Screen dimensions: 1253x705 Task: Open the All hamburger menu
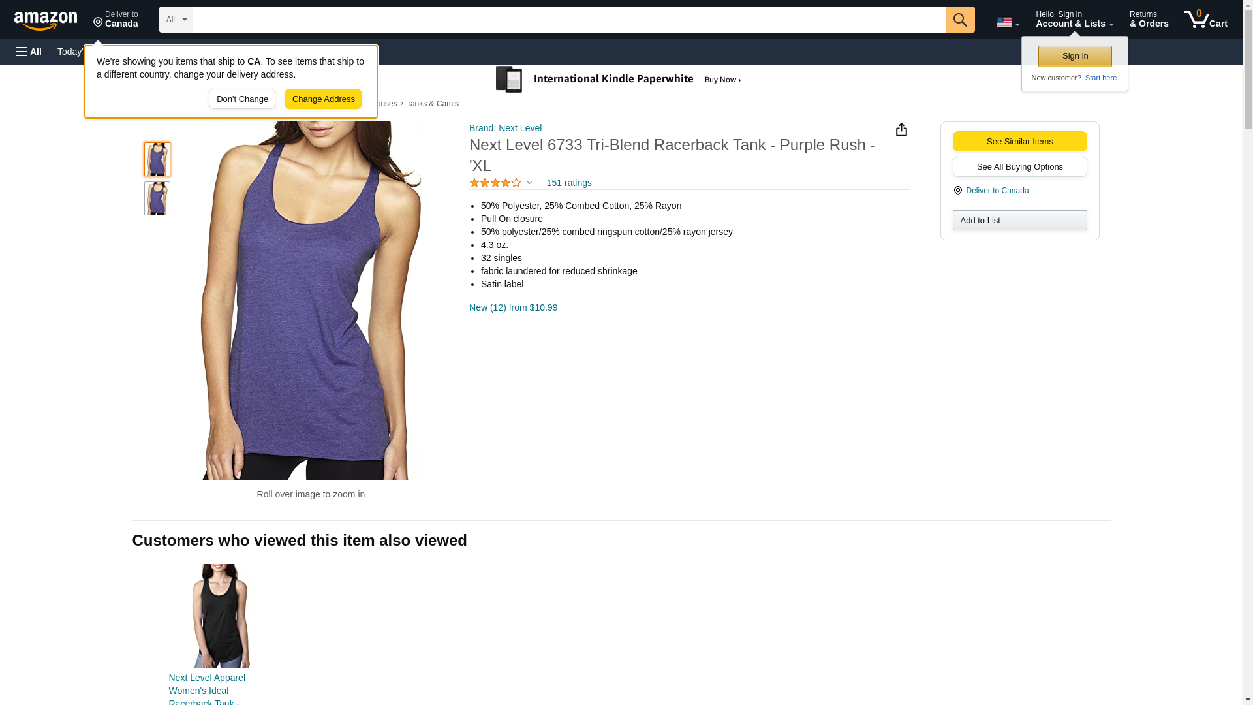click(x=29, y=52)
